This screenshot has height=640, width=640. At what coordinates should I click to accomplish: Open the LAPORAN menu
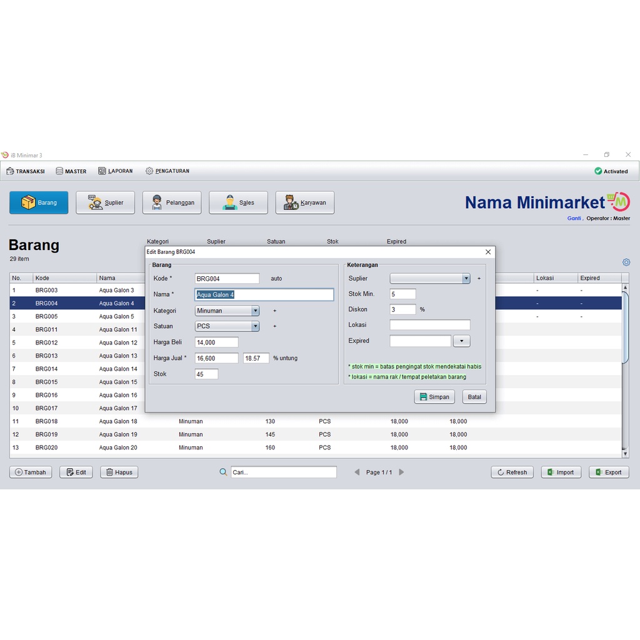pyautogui.click(x=116, y=171)
